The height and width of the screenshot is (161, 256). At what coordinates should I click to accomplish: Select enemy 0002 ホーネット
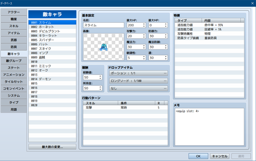click(x=52, y=27)
